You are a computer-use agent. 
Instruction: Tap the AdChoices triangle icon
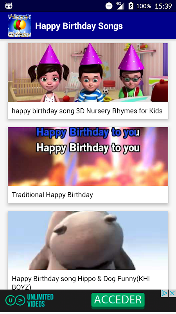164,293
